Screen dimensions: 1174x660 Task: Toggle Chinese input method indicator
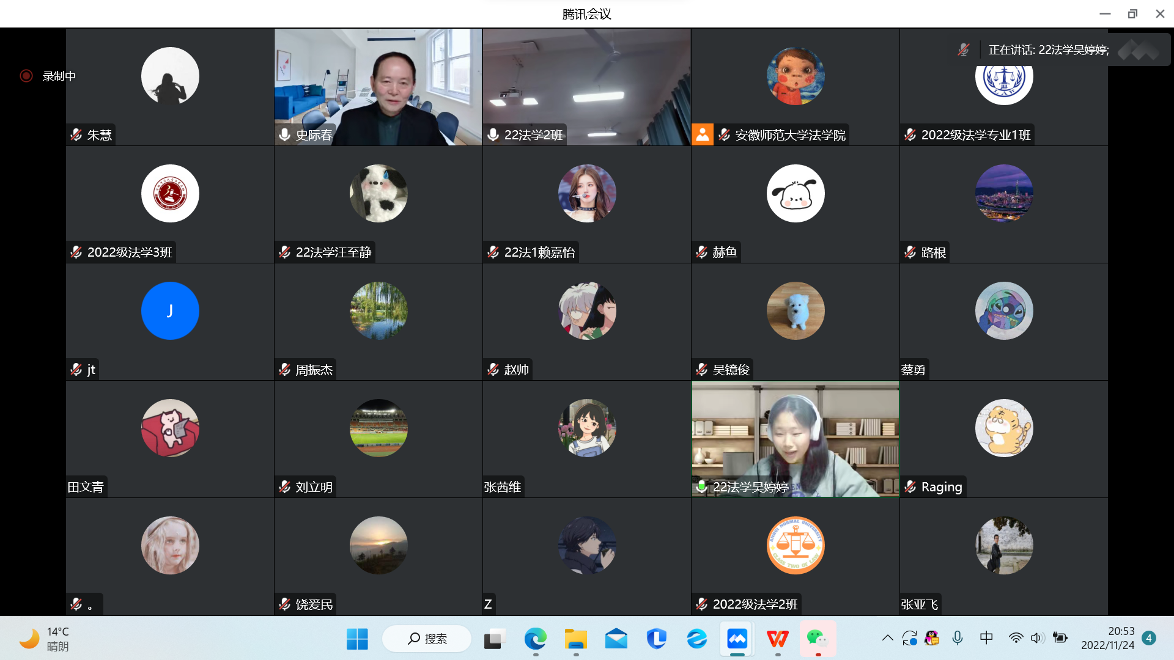click(x=986, y=638)
